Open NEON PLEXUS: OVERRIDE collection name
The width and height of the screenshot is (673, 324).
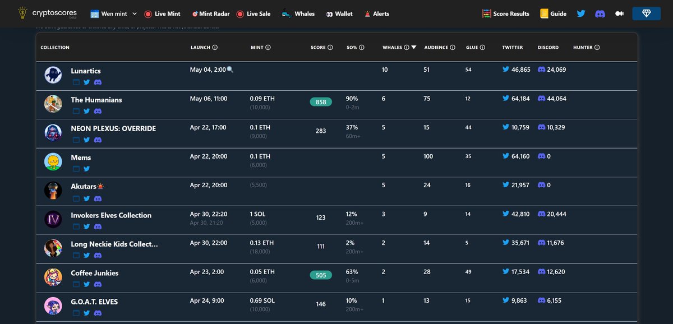(x=113, y=128)
